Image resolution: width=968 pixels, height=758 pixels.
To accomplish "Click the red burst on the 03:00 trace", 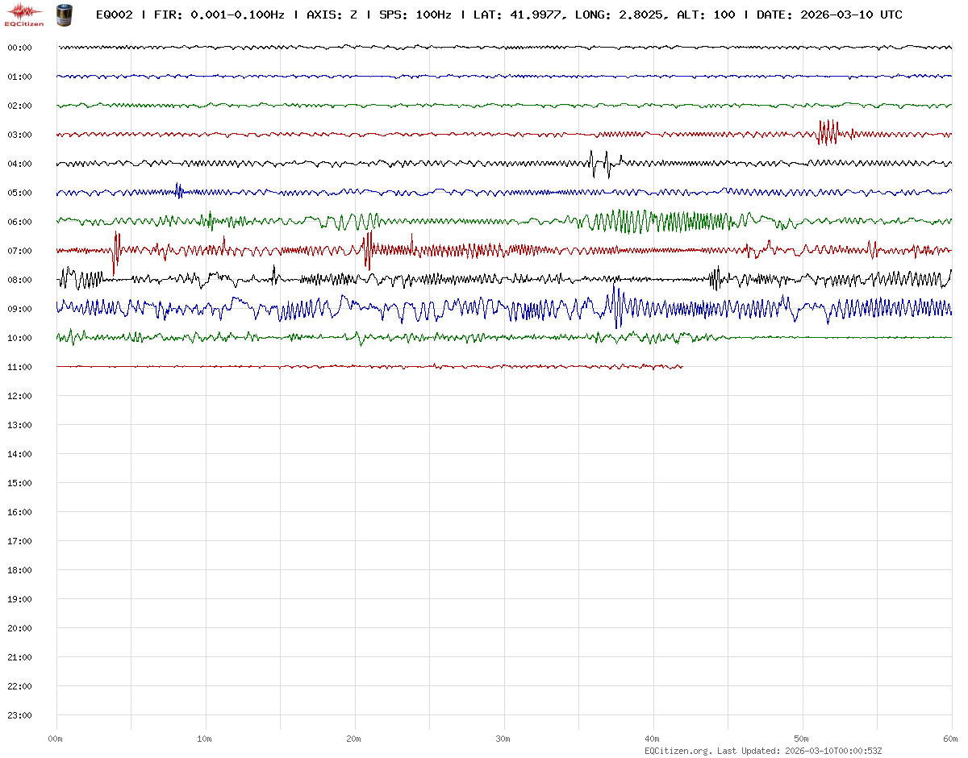I will pos(827,132).
